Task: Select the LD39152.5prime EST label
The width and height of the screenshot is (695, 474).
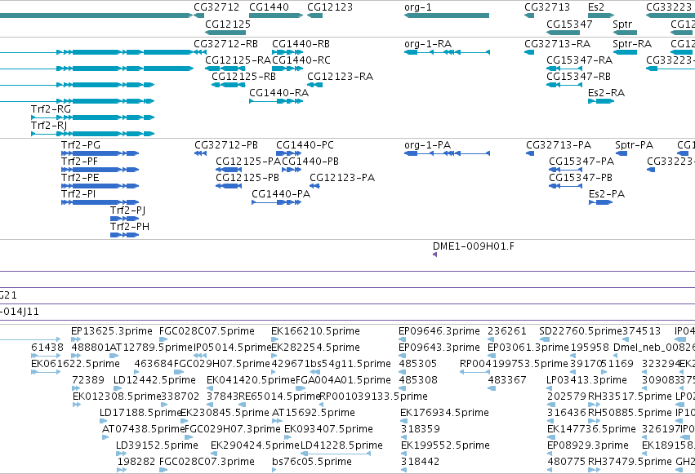Action: pos(157,445)
